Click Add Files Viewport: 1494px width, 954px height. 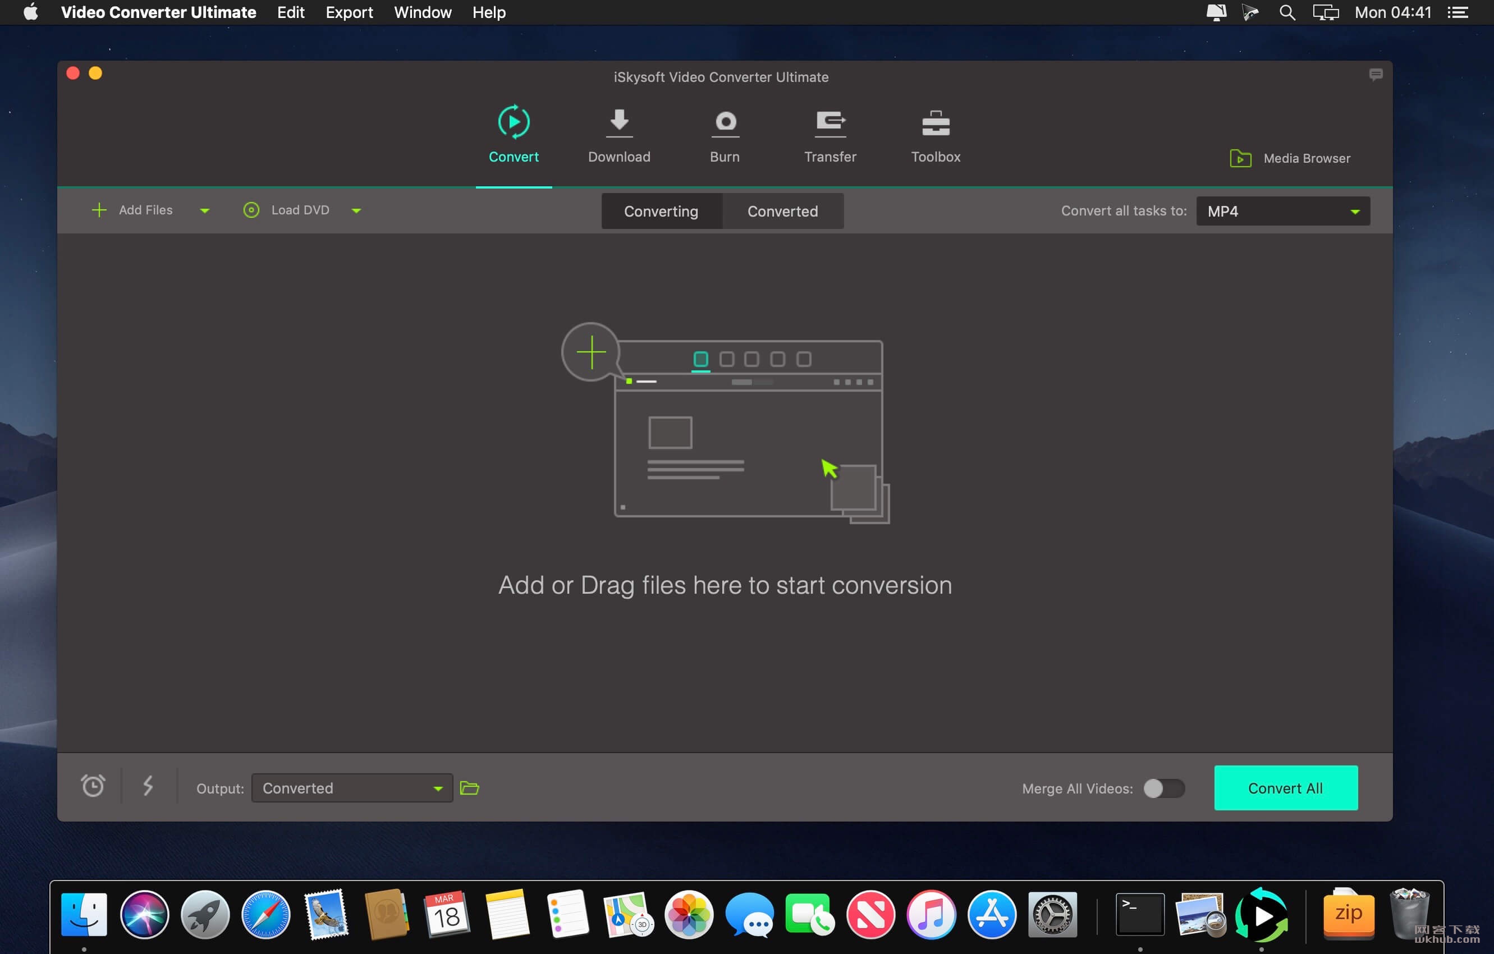tap(132, 210)
